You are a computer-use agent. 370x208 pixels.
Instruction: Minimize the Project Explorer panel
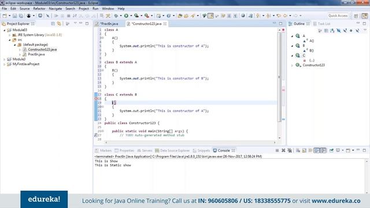point(81,23)
